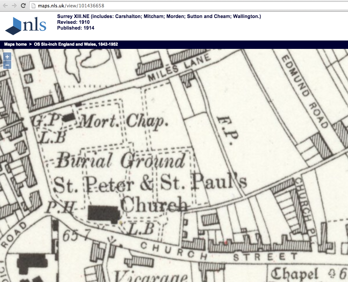Open OS Six-inch England and Wales link
The width and height of the screenshot is (348, 282).
[76, 44]
